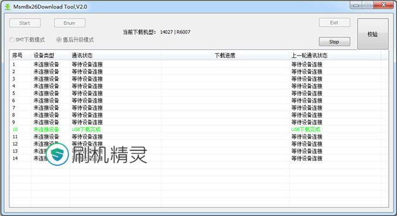This screenshot has height=216, width=397.
Task: Select row number 12 in the device list
Action: (198, 144)
